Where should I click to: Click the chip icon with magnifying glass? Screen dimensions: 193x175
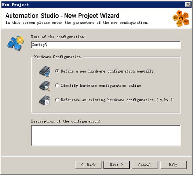coord(45,86)
